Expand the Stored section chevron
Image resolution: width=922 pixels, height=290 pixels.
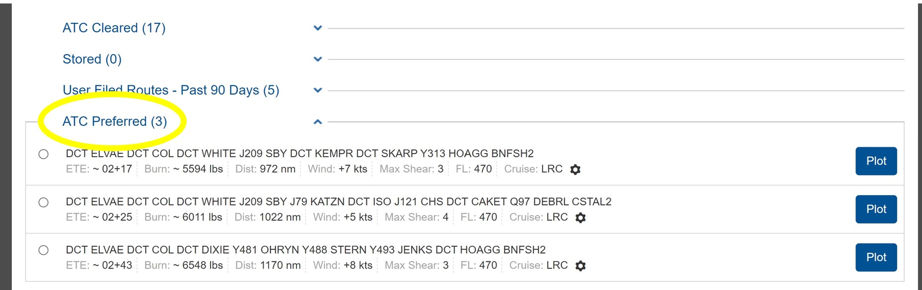click(x=318, y=59)
